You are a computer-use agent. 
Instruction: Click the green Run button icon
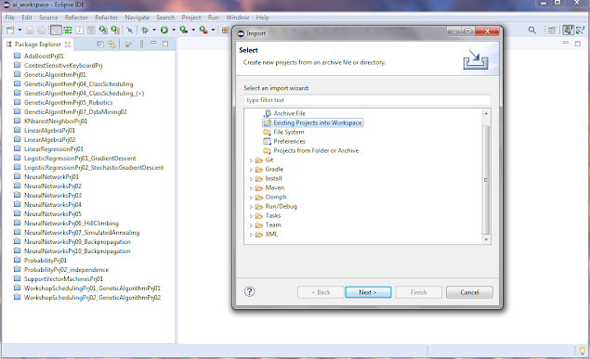[164, 30]
